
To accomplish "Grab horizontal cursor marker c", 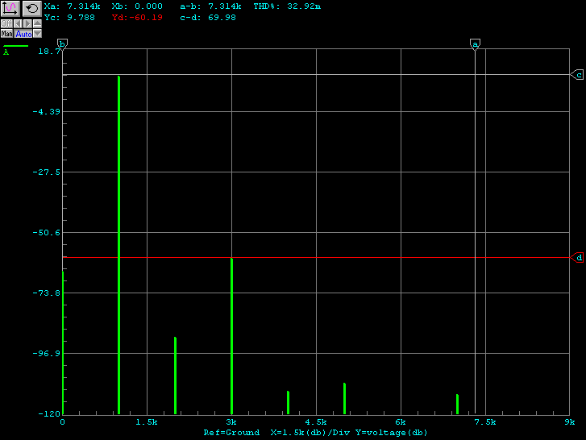I will (x=578, y=75).
